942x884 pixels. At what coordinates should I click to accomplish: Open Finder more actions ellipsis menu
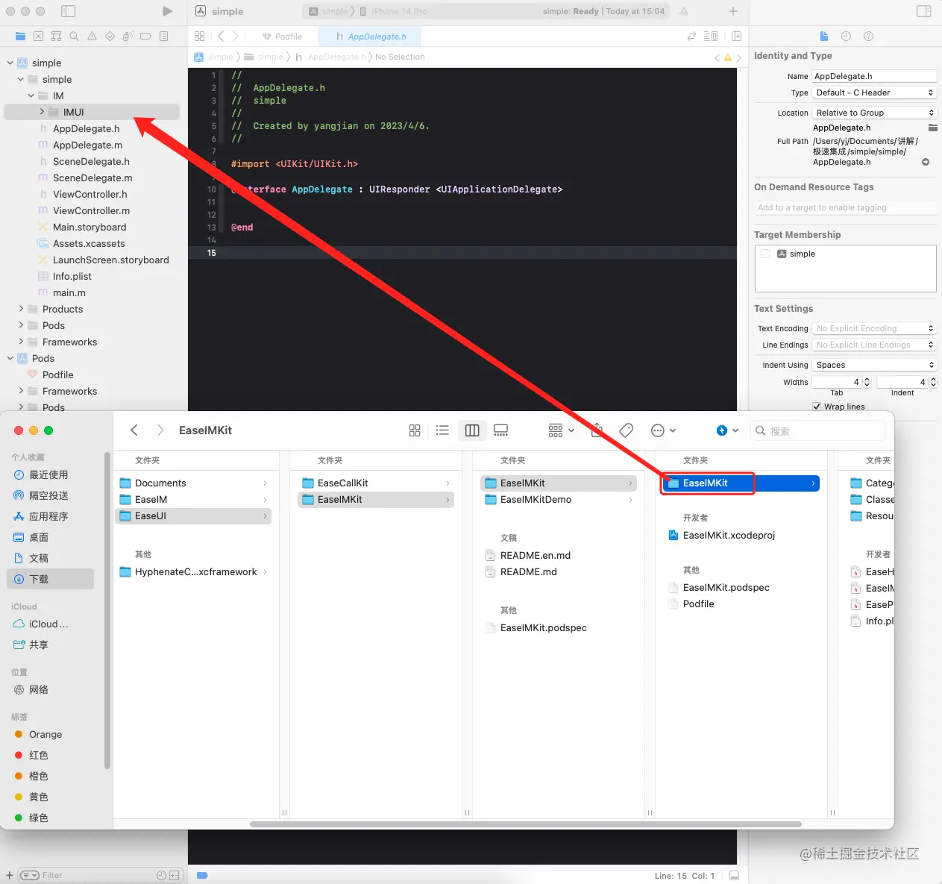click(663, 430)
